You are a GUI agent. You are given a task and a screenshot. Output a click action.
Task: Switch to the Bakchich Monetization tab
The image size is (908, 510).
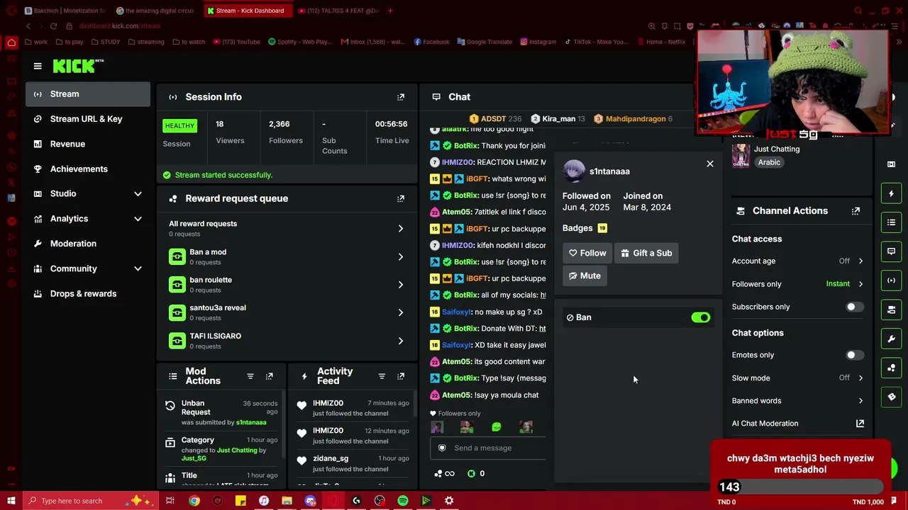click(64, 11)
